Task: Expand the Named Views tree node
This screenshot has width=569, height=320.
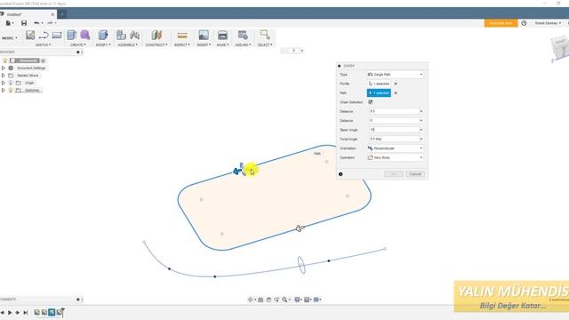Action: pyautogui.click(x=4, y=76)
